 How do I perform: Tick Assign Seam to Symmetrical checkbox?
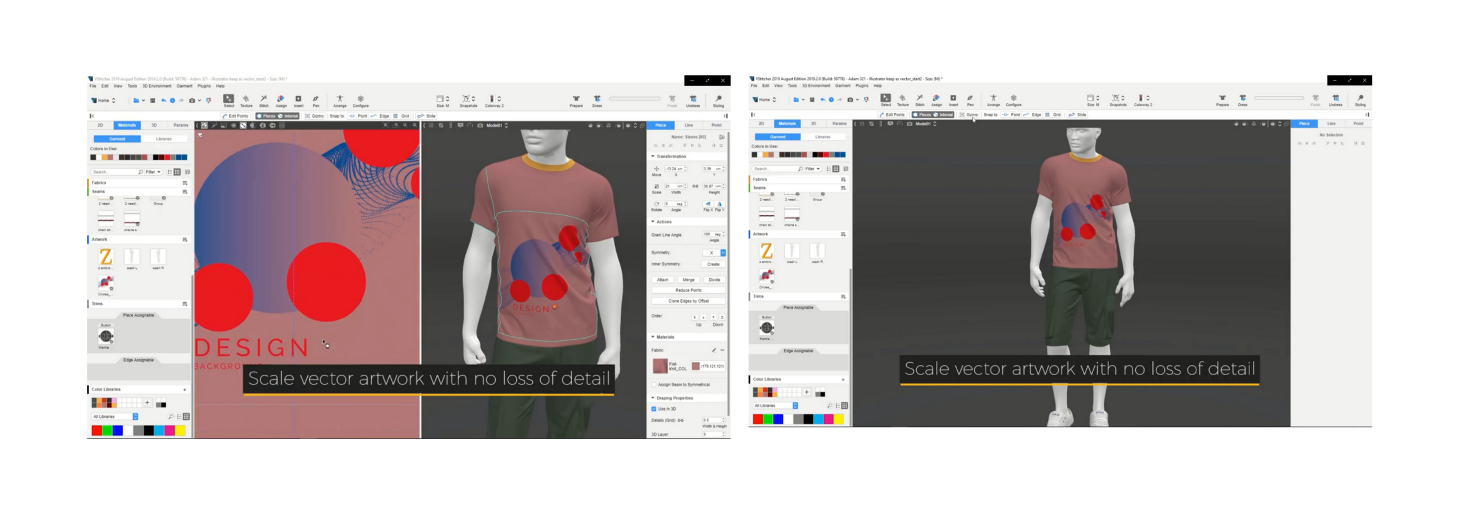pos(654,384)
